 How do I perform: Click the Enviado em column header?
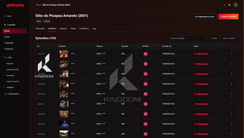pyautogui.click(x=166, y=46)
